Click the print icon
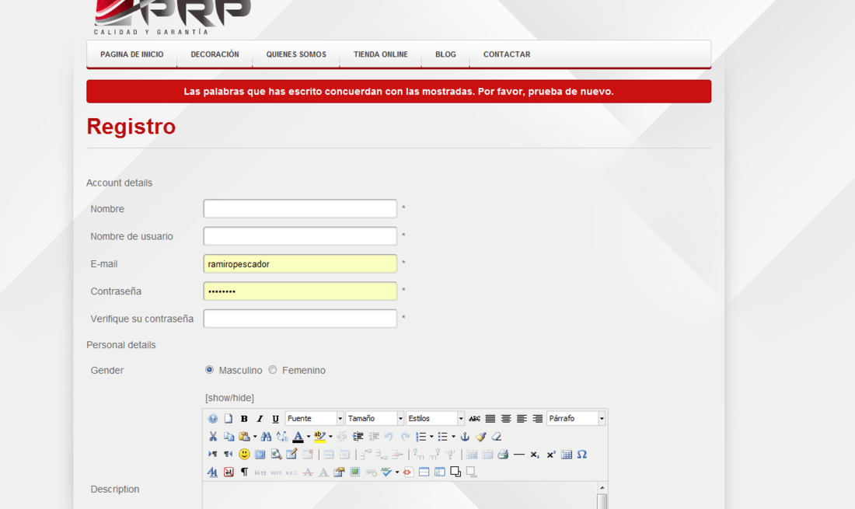This screenshot has height=509, width=855. [x=503, y=455]
